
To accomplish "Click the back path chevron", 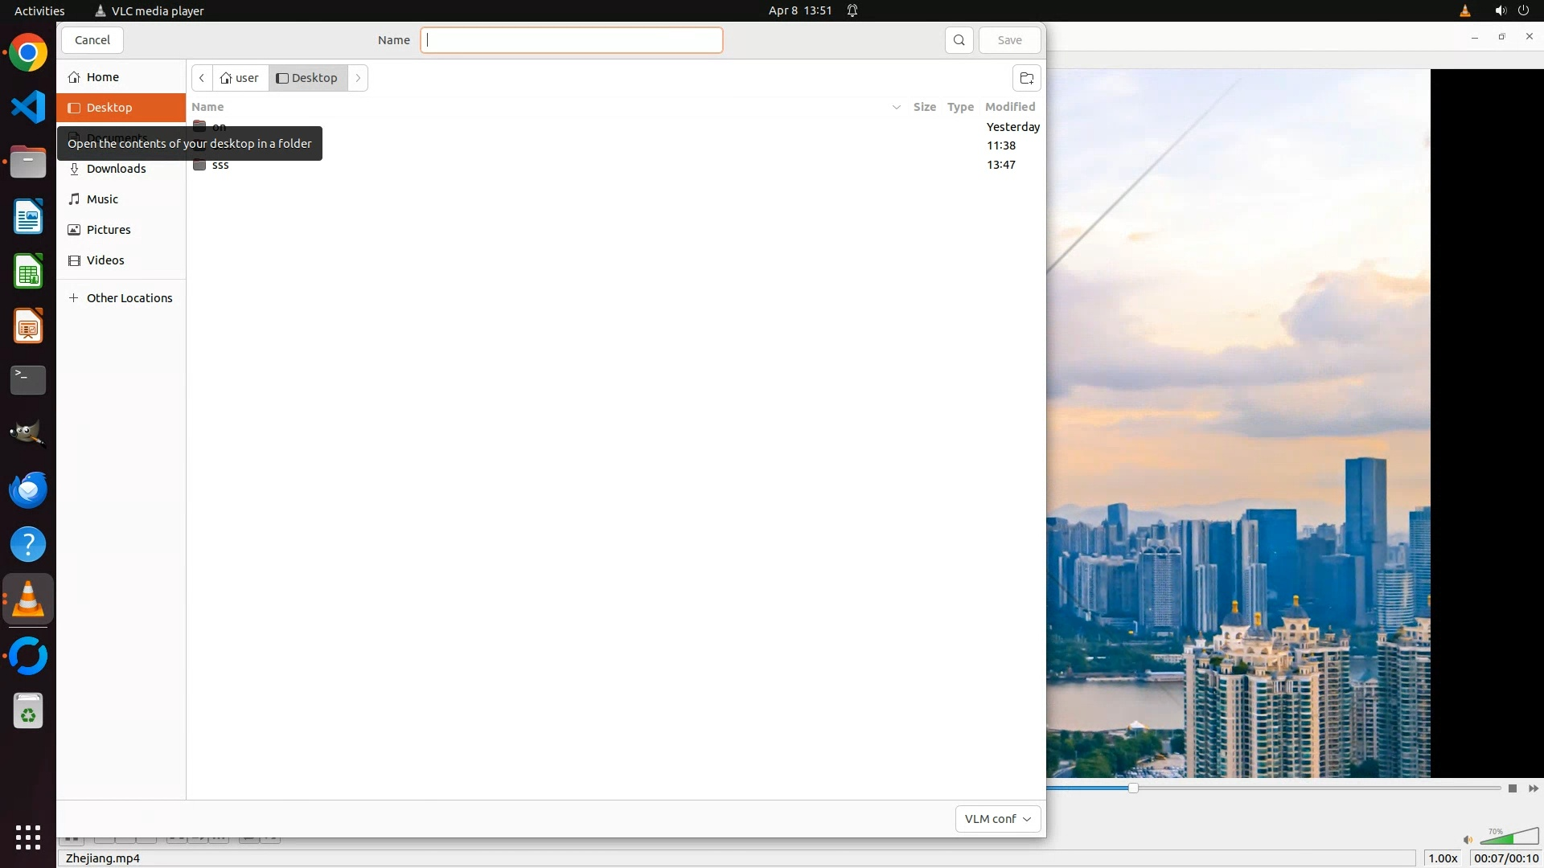I will tap(202, 78).
